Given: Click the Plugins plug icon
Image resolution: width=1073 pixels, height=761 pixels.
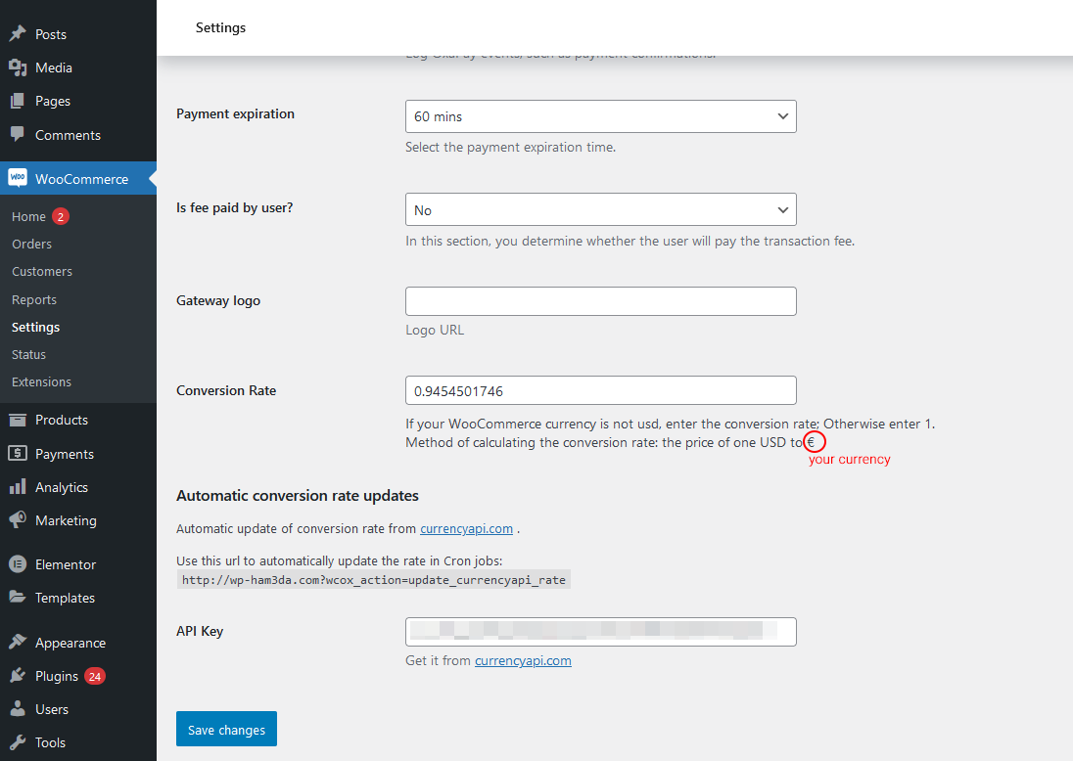Looking at the screenshot, I should 18,676.
